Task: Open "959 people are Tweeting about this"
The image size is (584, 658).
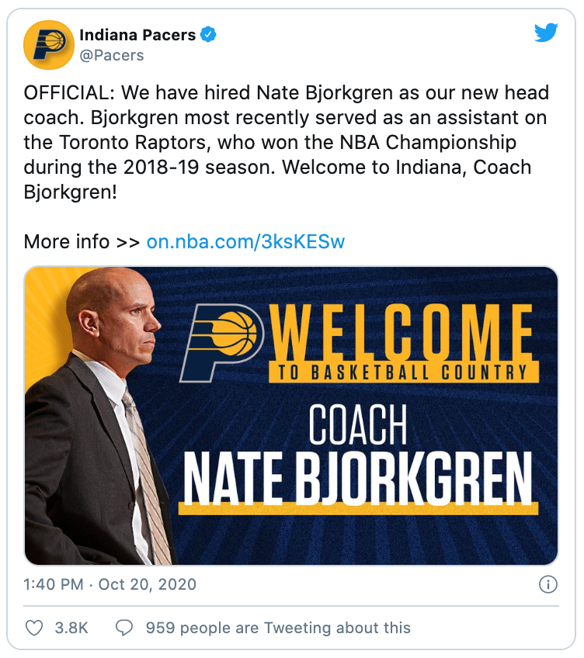Action: [278, 628]
